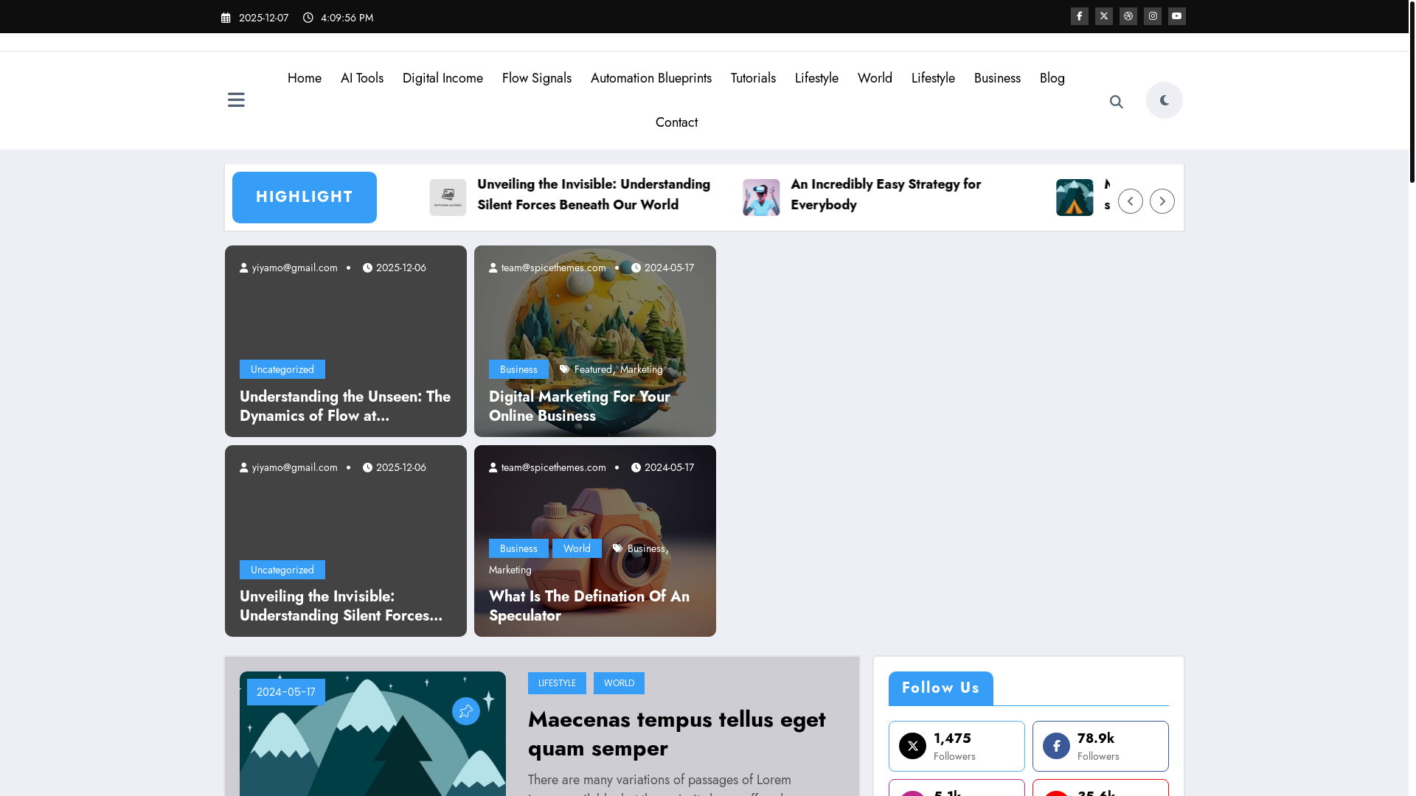The width and height of the screenshot is (1416, 796).
Task: Click the Follow Us widget heading
Action: coord(940,688)
